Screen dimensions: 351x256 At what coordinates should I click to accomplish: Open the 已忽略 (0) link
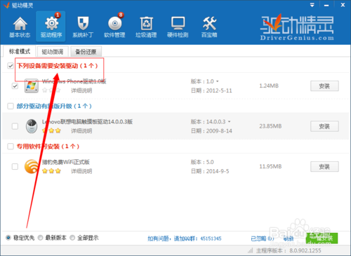[x=263, y=238]
